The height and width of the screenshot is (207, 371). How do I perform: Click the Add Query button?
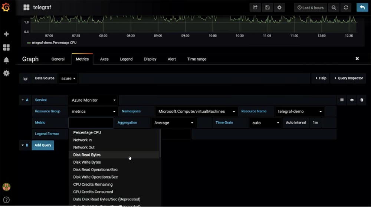[x=43, y=145]
